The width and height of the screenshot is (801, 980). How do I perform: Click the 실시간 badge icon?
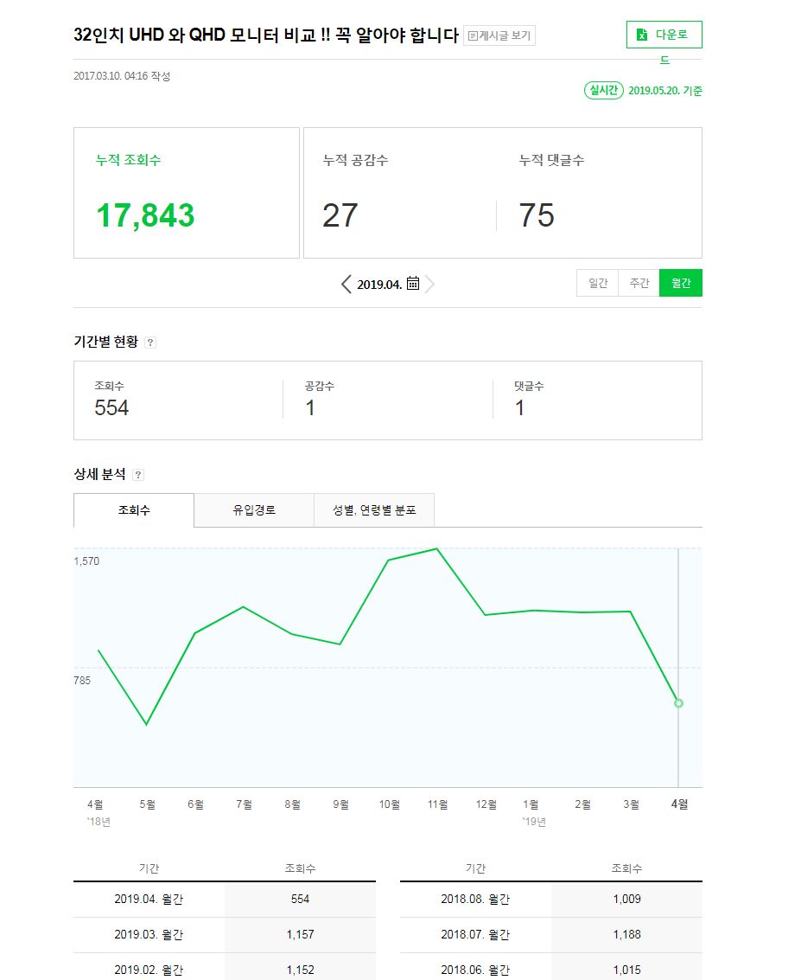[x=604, y=90]
